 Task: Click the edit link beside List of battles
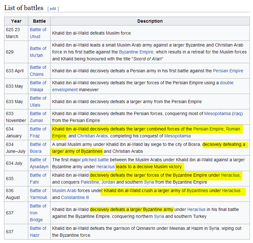click(x=53, y=8)
